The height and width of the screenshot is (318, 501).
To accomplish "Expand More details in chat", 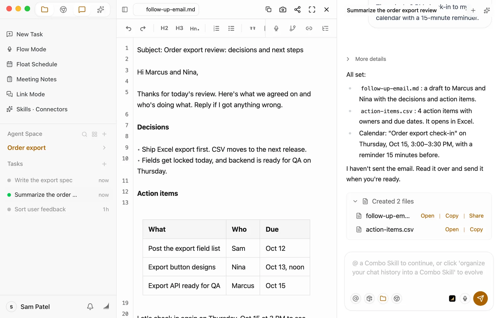I will coord(366,59).
